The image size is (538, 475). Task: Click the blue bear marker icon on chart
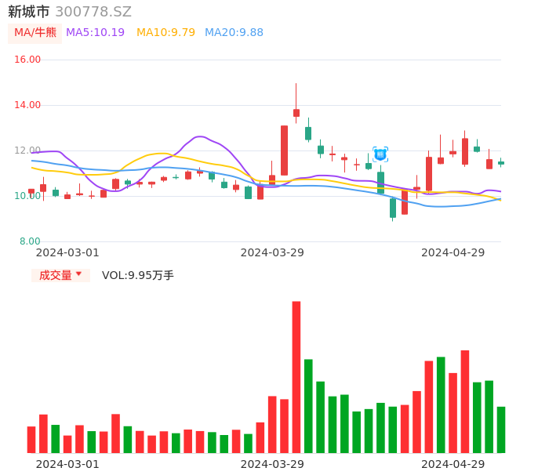[x=380, y=154]
